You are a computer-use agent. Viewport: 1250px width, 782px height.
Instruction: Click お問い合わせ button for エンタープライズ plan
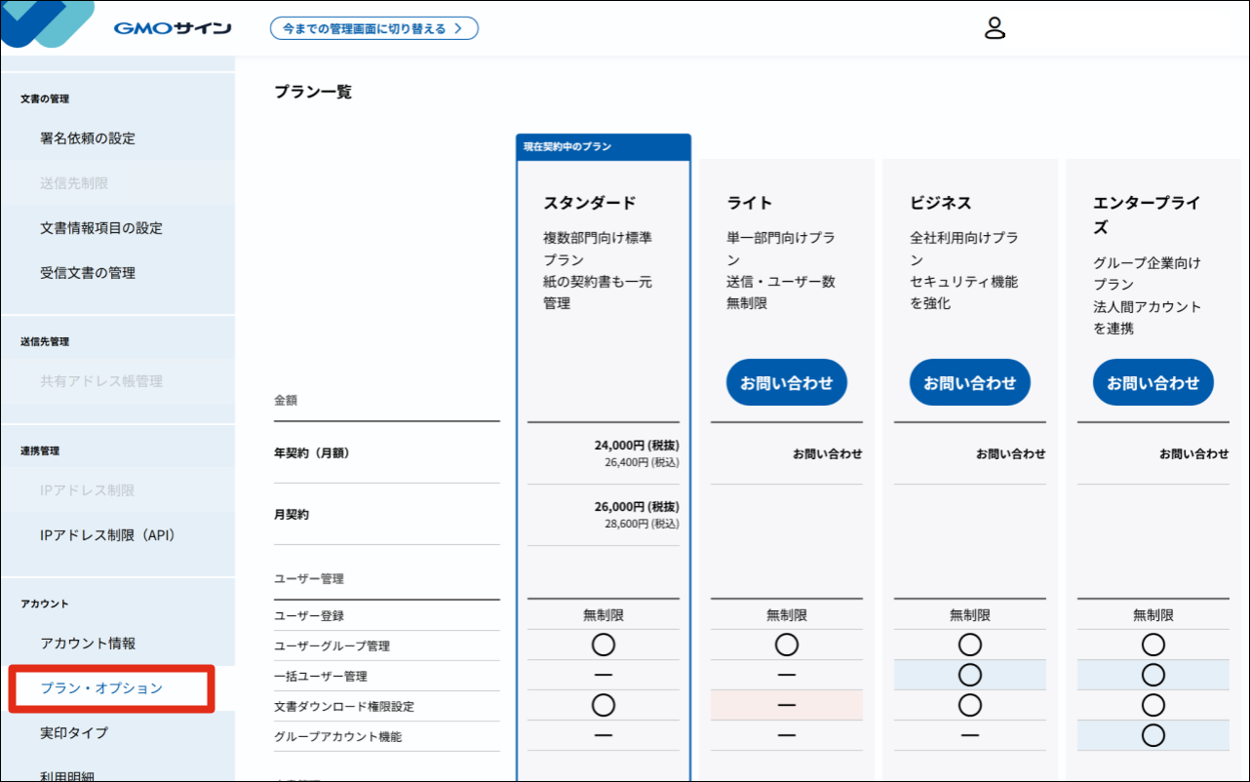point(1152,383)
